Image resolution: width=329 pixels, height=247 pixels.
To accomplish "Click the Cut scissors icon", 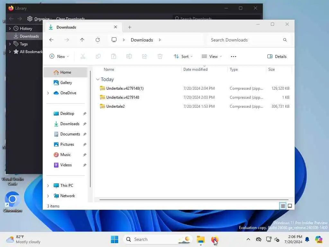I will [x=83, y=57].
